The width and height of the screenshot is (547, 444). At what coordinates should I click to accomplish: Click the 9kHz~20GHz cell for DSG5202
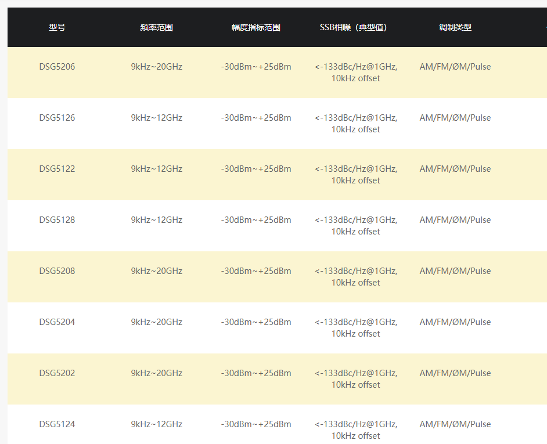156,373
